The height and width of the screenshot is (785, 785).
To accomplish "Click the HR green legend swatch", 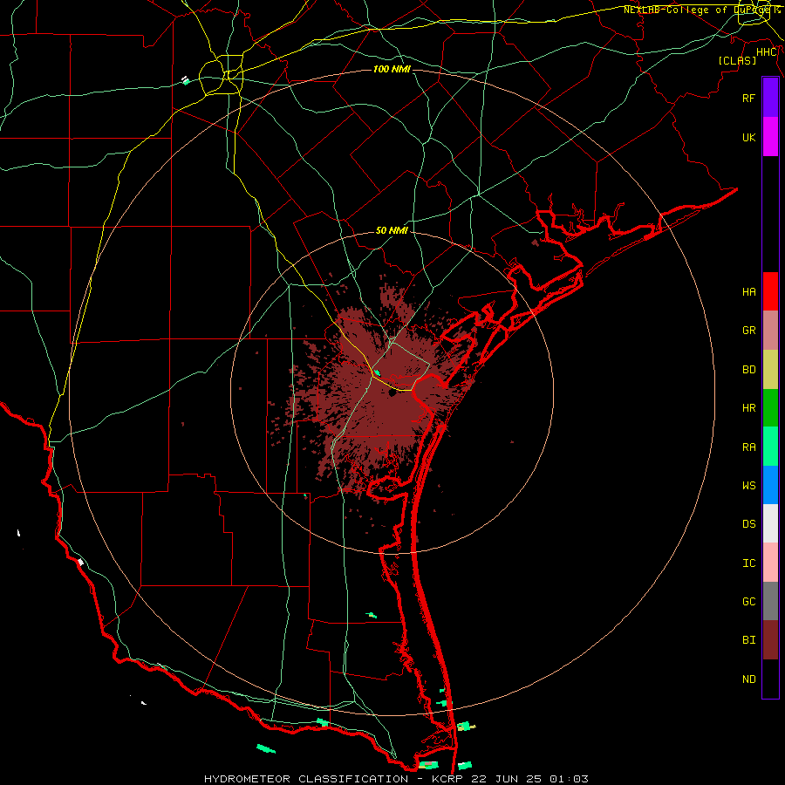I will click(x=770, y=408).
